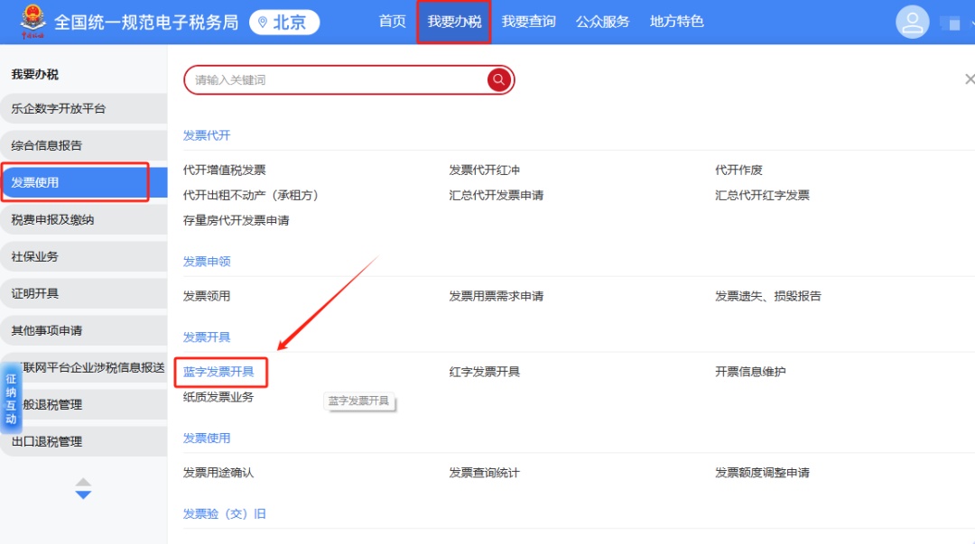
Task: Close the service panel with the X icon
Action: [970, 79]
